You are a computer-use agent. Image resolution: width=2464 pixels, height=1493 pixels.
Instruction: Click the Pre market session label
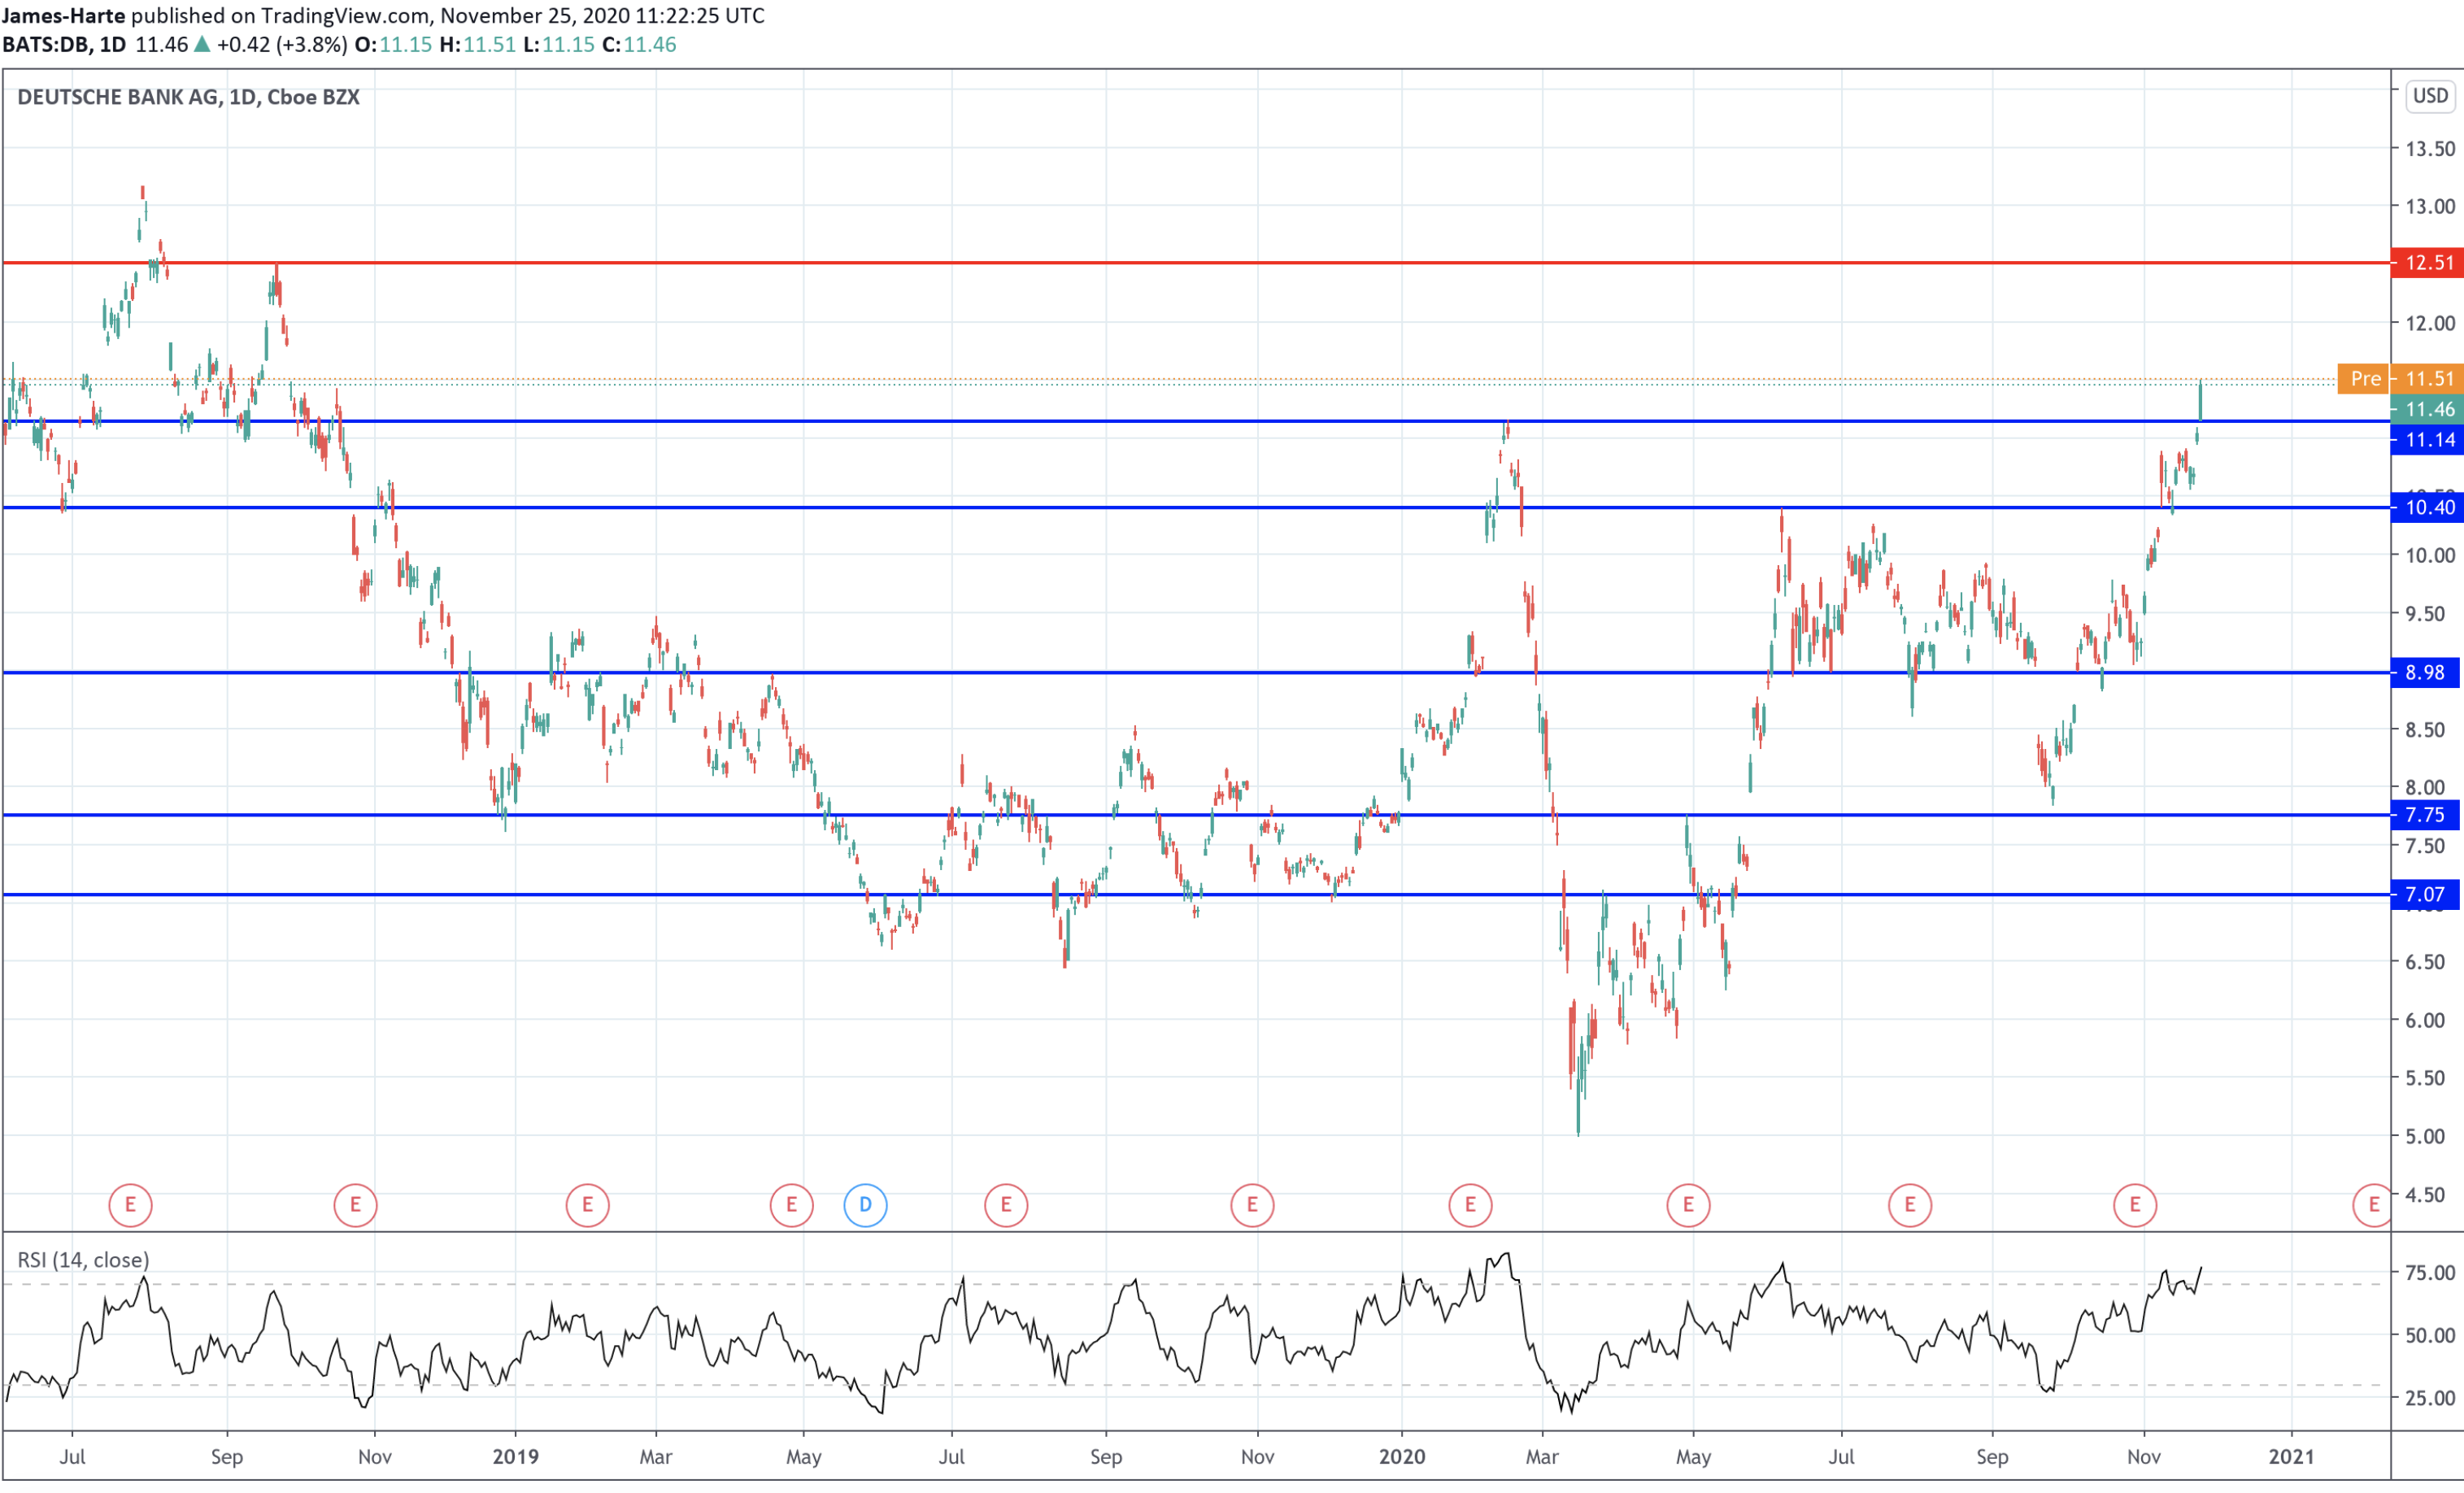coord(2367,379)
